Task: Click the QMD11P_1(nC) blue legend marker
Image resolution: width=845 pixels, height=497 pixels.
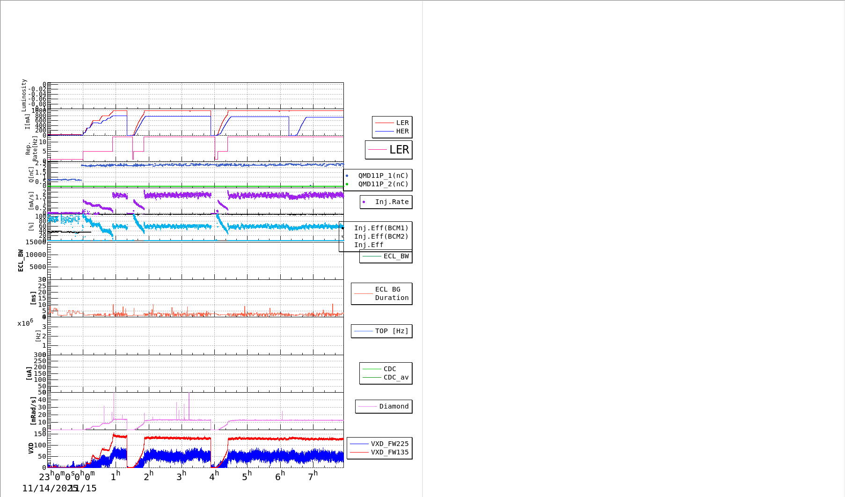Action: [x=347, y=176]
